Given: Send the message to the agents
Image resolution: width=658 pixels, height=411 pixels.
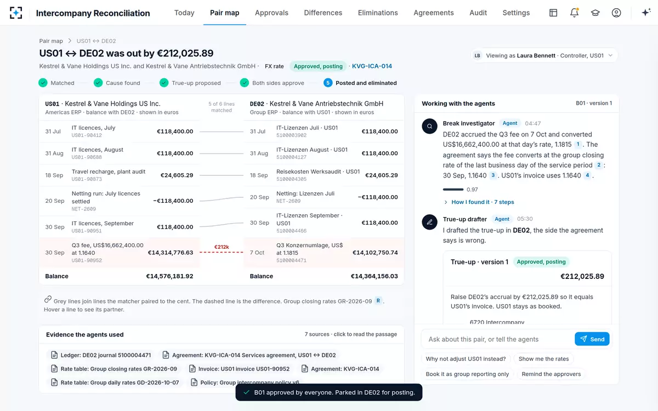Looking at the screenshot, I should coord(592,339).
